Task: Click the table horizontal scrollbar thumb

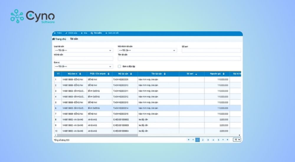Action: pyautogui.click(x=97, y=135)
